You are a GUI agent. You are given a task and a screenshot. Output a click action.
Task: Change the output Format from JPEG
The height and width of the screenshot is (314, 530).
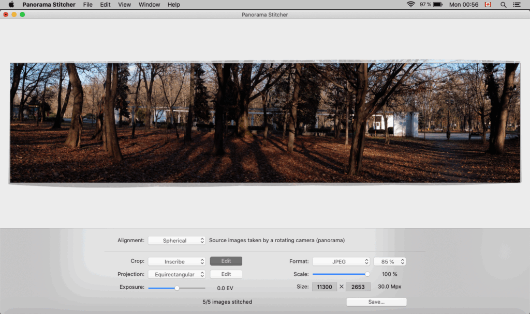(341, 261)
